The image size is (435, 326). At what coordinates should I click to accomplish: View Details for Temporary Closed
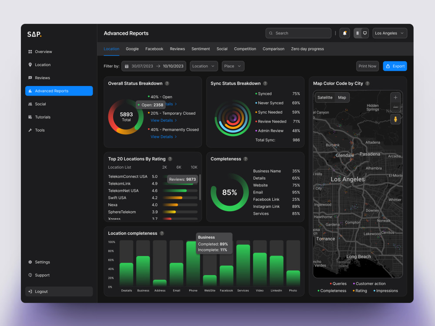164,120
